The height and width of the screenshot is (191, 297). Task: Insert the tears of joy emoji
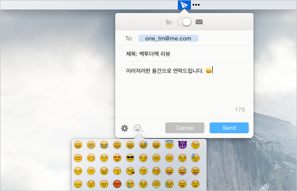(x=104, y=145)
